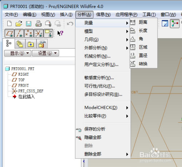The width and height of the screenshot is (182, 167).
Task: Expand the 模型 submenu
Action: click(103, 31)
